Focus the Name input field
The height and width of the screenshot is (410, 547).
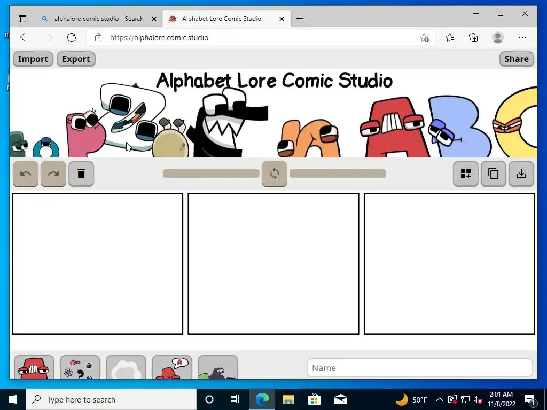420,368
